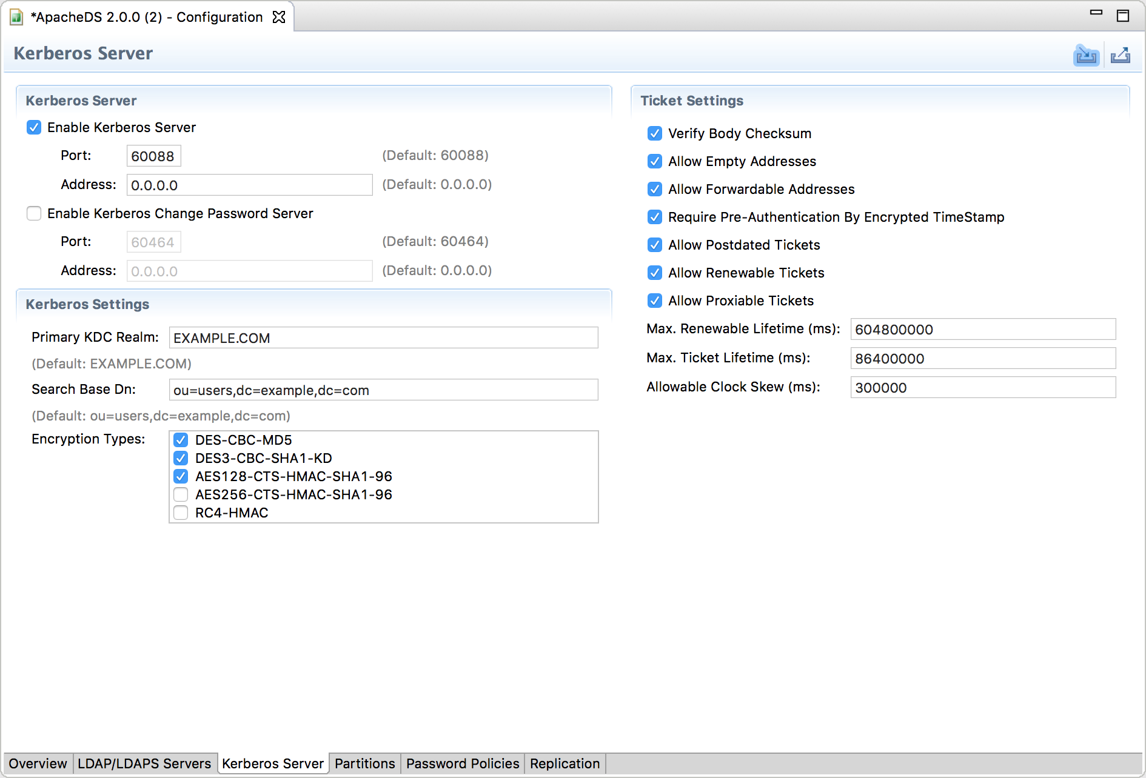The height and width of the screenshot is (778, 1146).
Task: Enable RC4-HMAC encryption type
Action: click(x=181, y=513)
